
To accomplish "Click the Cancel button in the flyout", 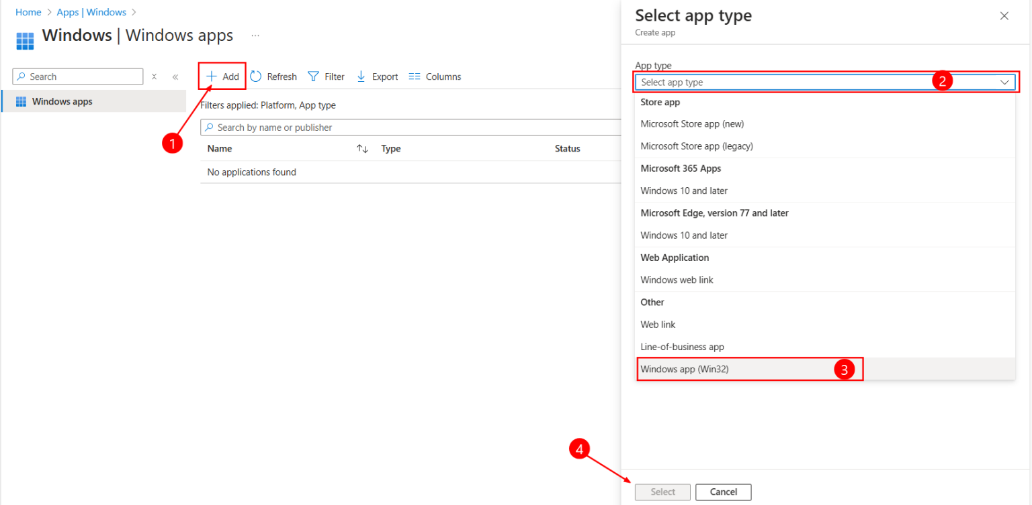I will 723,492.
